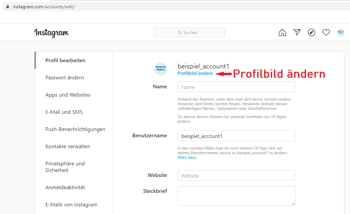Open the Instagram home feed icon
Screen dimensions: 350x214
(x=282, y=32)
